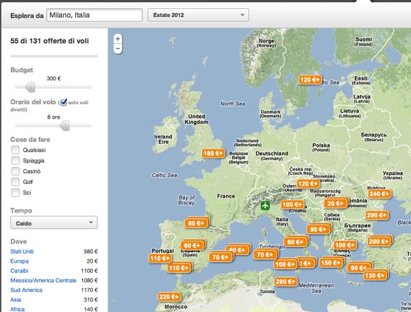Check the Sci activity checkbox
Screen dimensions: 411x312
[x=15, y=193]
